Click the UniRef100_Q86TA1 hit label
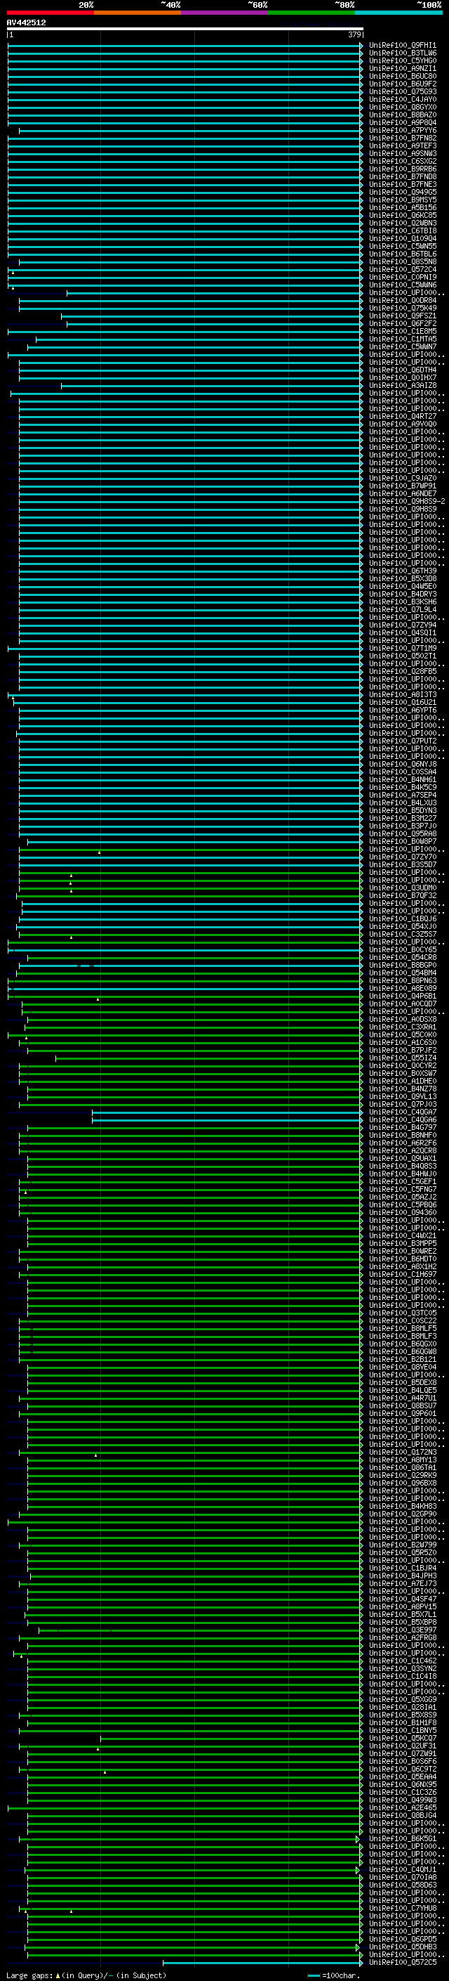 pyautogui.click(x=403, y=1467)
